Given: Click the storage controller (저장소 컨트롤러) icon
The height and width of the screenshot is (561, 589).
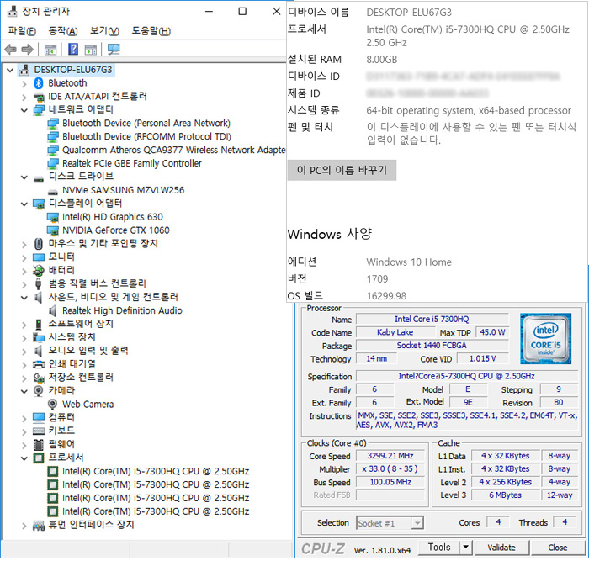Looking at the screenshot, I should coord(39,378).
